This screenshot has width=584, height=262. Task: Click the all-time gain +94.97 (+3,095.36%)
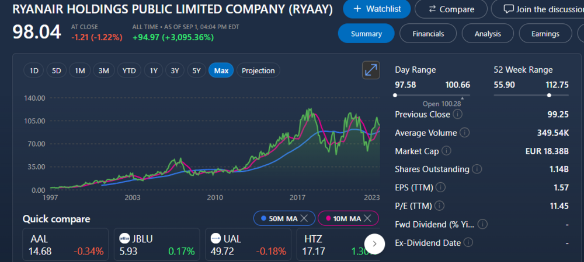tap(173, 37)
